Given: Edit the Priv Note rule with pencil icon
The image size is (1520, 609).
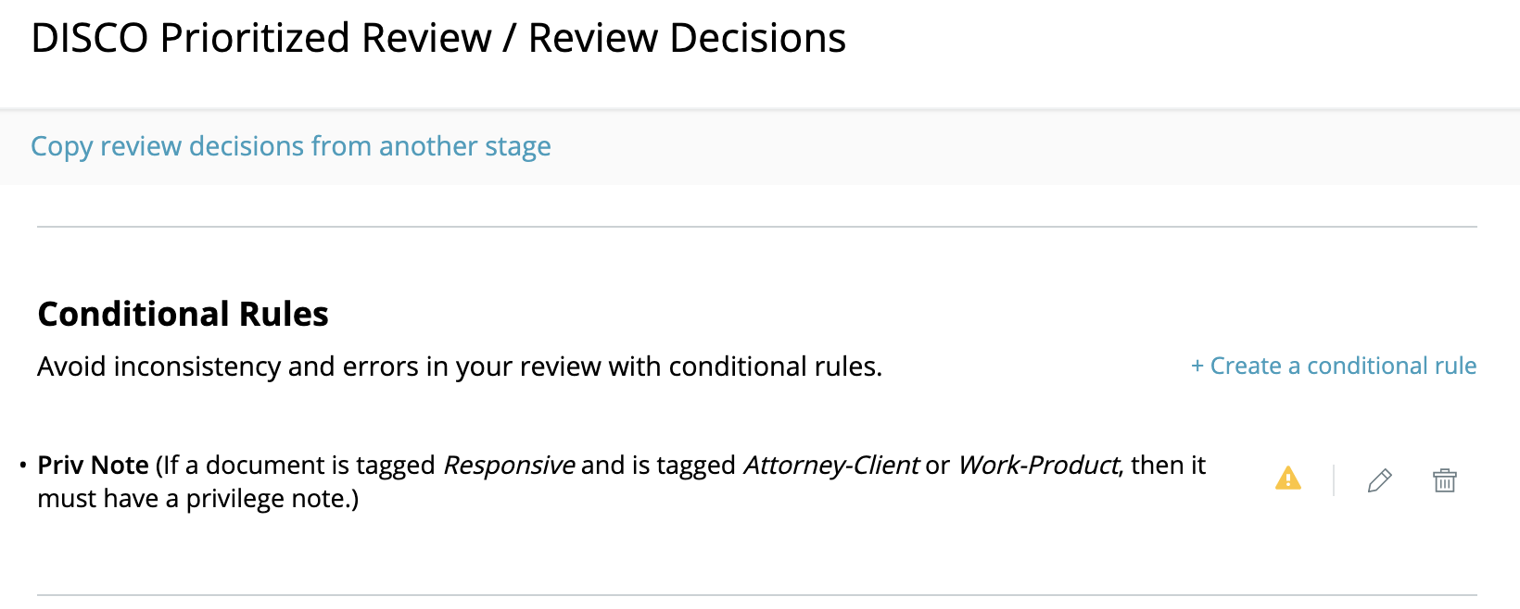Looking at the screenshot, I should tap(1379, 480).
